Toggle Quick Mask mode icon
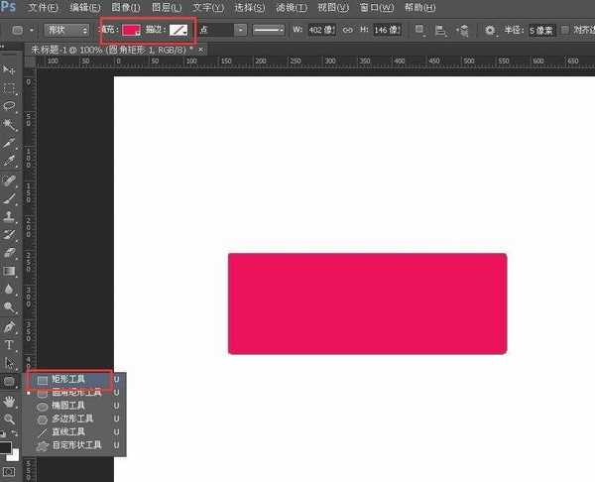Screen dimensions: 595x482 [x=10, y=470]
